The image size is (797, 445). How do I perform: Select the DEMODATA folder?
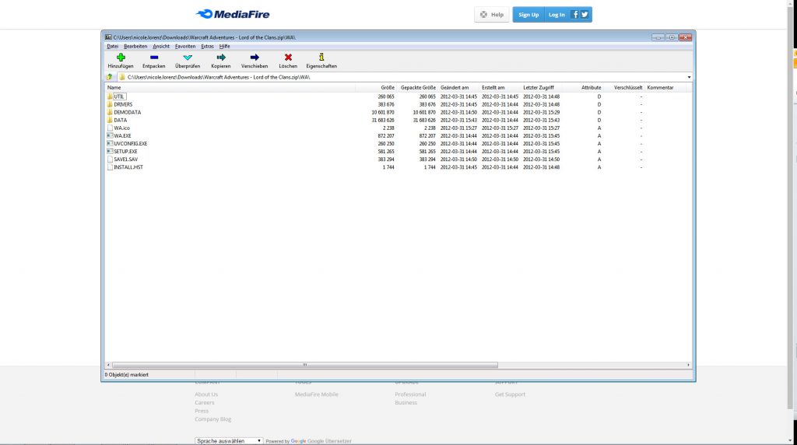127,112
